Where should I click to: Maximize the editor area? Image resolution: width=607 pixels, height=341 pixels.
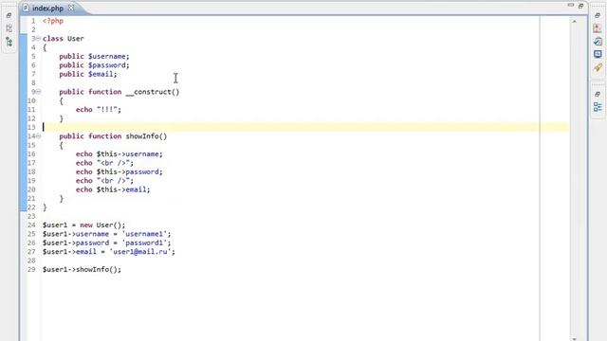[x=580, y=6]
